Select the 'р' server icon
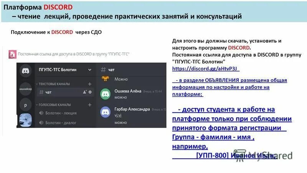Screen dimensions: 307x173 coord(25,105)
